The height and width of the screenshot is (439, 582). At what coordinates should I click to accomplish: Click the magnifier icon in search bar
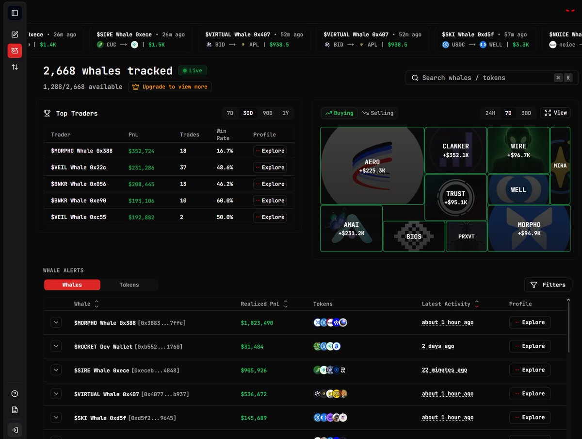[415, 78]
